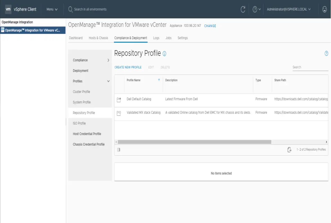Screen dimensions: 331x223
Task: Click the Validated MX catalog share path
Action: coord(301,113)
